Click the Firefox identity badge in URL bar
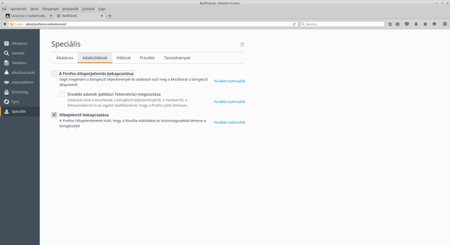450x245 pixels. (17, 24)
